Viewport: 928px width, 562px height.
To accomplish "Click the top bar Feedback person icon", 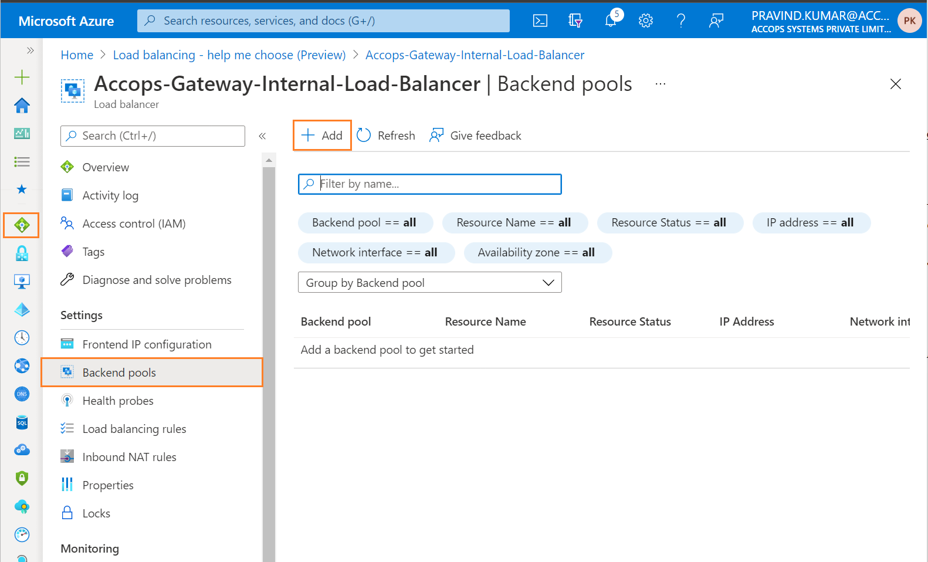I will (716, 21).
